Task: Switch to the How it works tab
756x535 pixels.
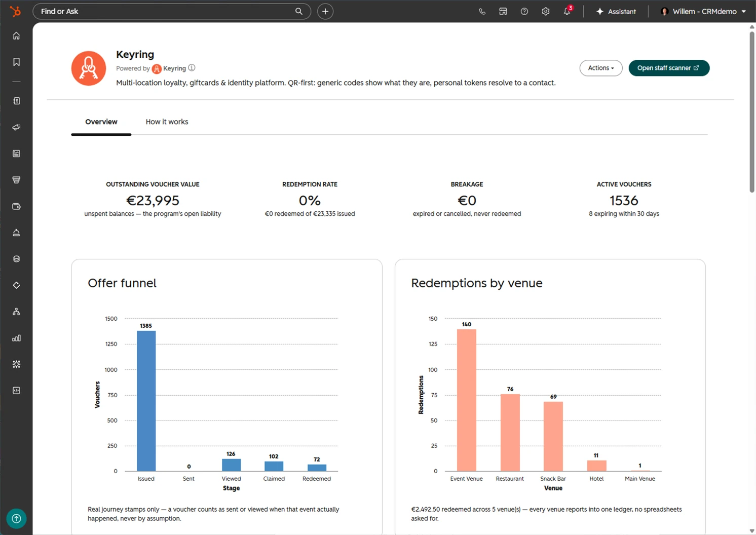Action: [167, 122]
